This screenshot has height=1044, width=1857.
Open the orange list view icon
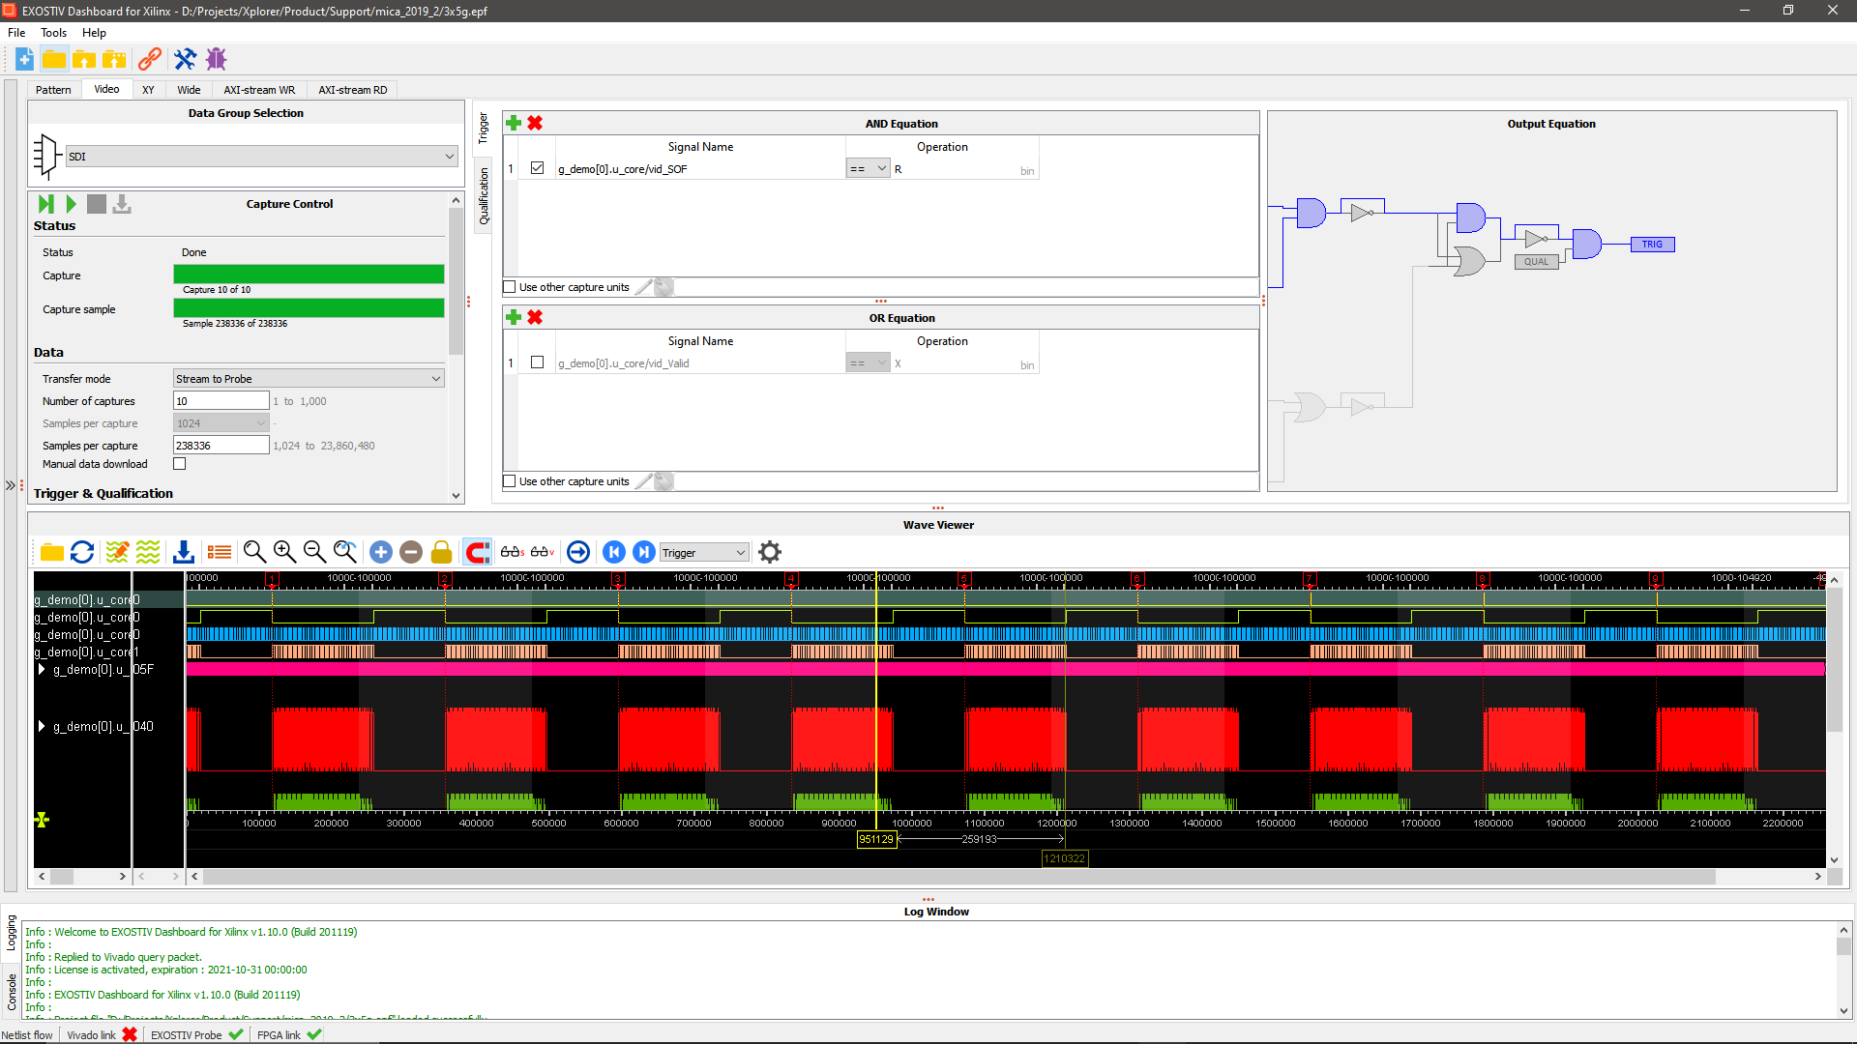[220, 552]
